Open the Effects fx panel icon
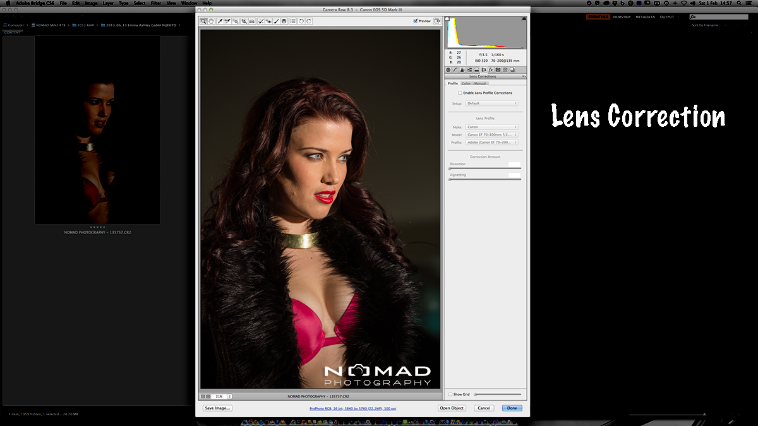Viewport: 758px width, 426px height. [x=490, y=69]
